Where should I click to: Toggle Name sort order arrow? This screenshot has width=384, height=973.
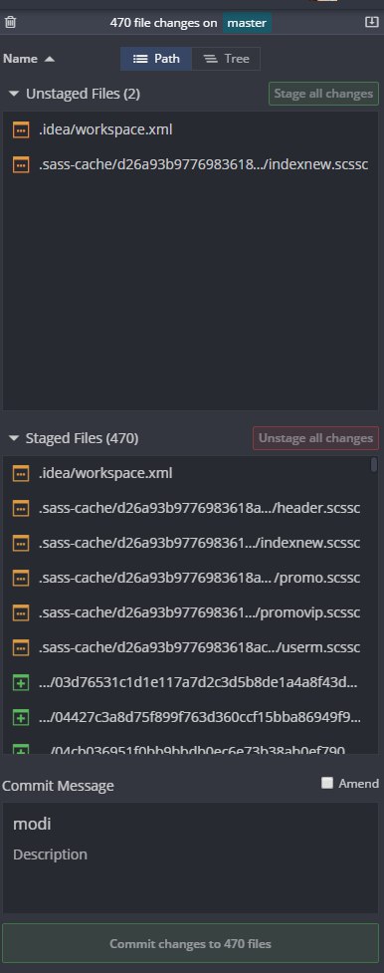(50, 59)
